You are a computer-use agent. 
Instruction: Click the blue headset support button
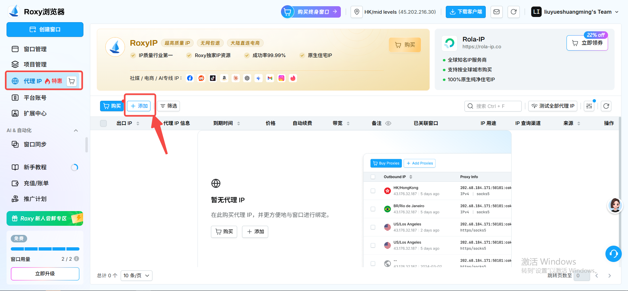pos(613,254)
